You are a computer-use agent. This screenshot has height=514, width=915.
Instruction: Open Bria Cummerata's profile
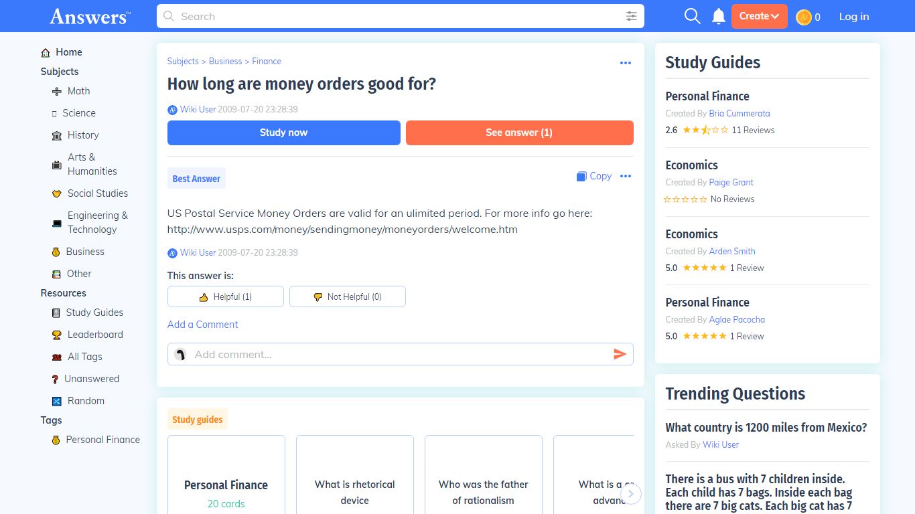pyautogui.click(x=740, y=114)
